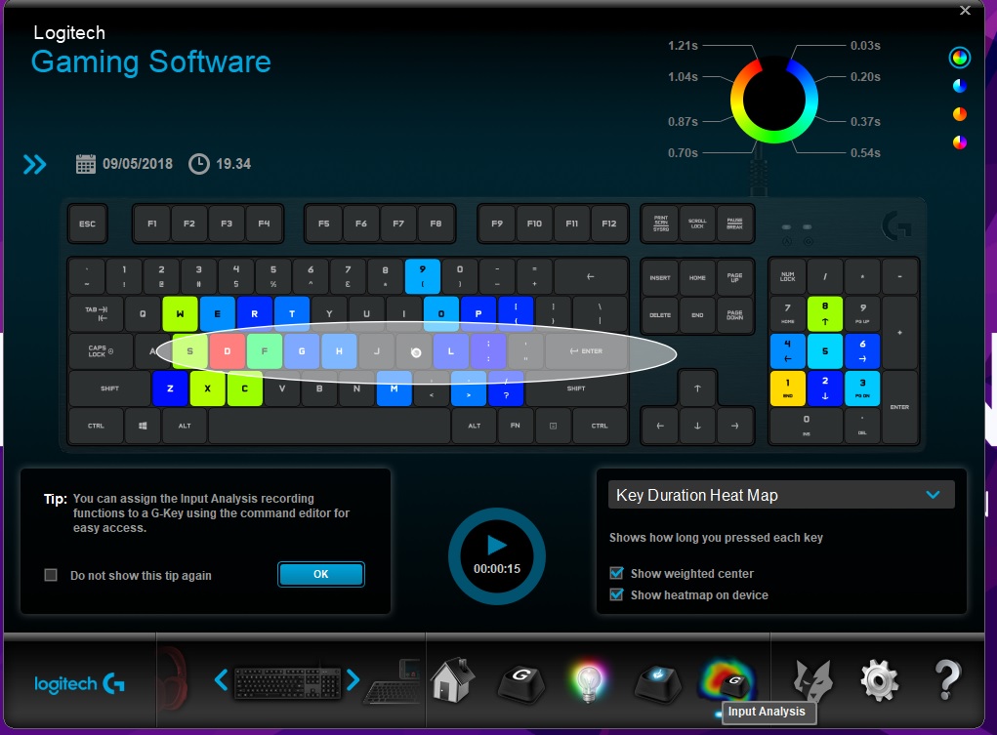Start input analysis recording with play button
The height and width of the screenshot is (735, 997).
496,548
